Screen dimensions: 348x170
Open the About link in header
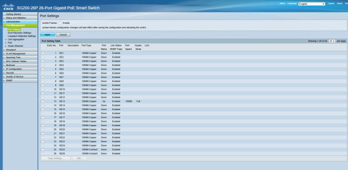click(340, 3)
